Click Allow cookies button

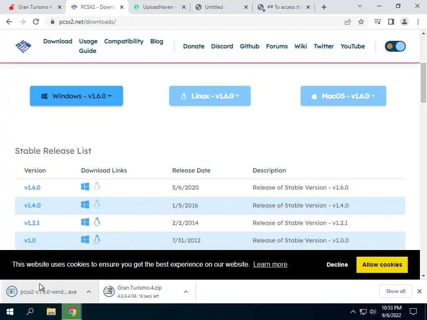coord(382,265)
